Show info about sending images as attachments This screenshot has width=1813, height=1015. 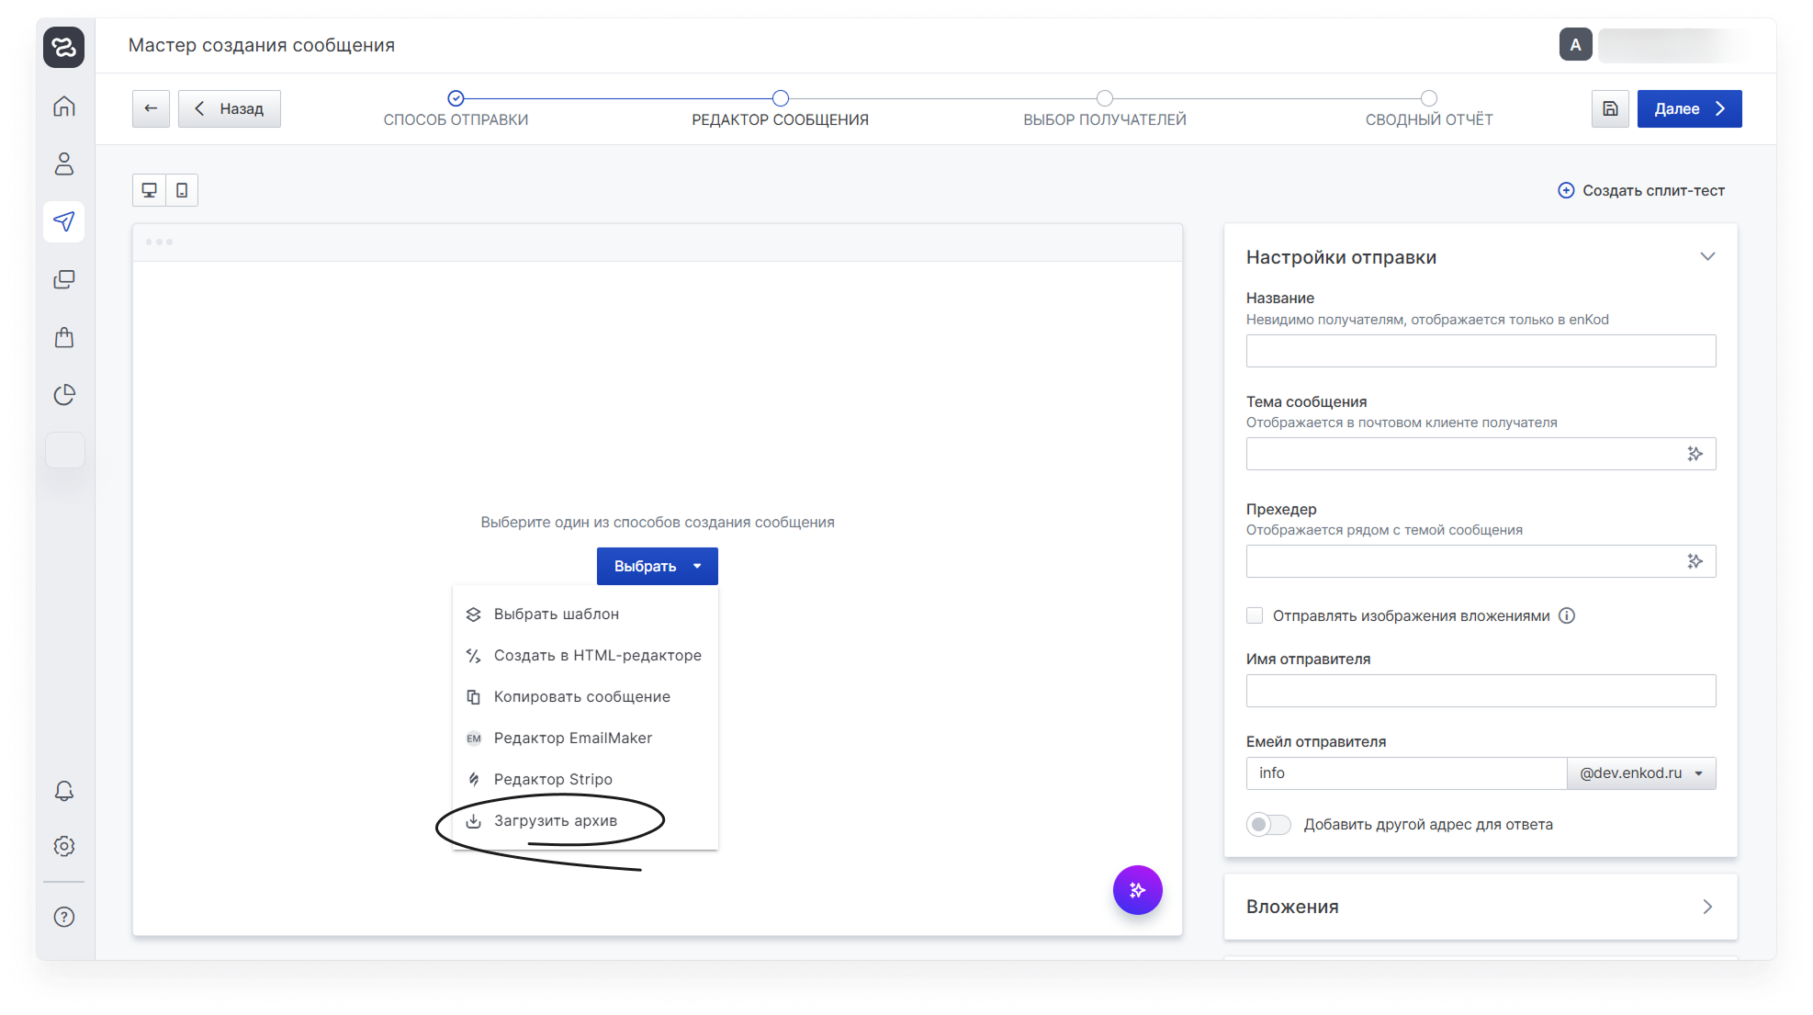click(1567, 615)
